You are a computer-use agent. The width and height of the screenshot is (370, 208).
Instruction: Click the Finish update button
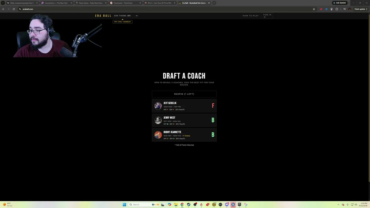point(360,9)
